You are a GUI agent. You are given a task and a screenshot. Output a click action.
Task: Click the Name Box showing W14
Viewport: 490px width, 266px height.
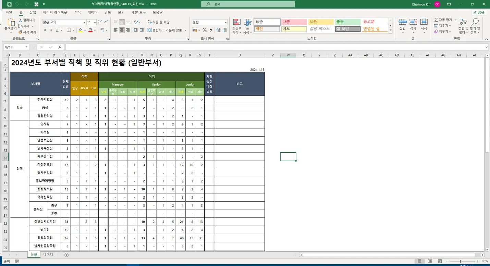click(16, 47)
